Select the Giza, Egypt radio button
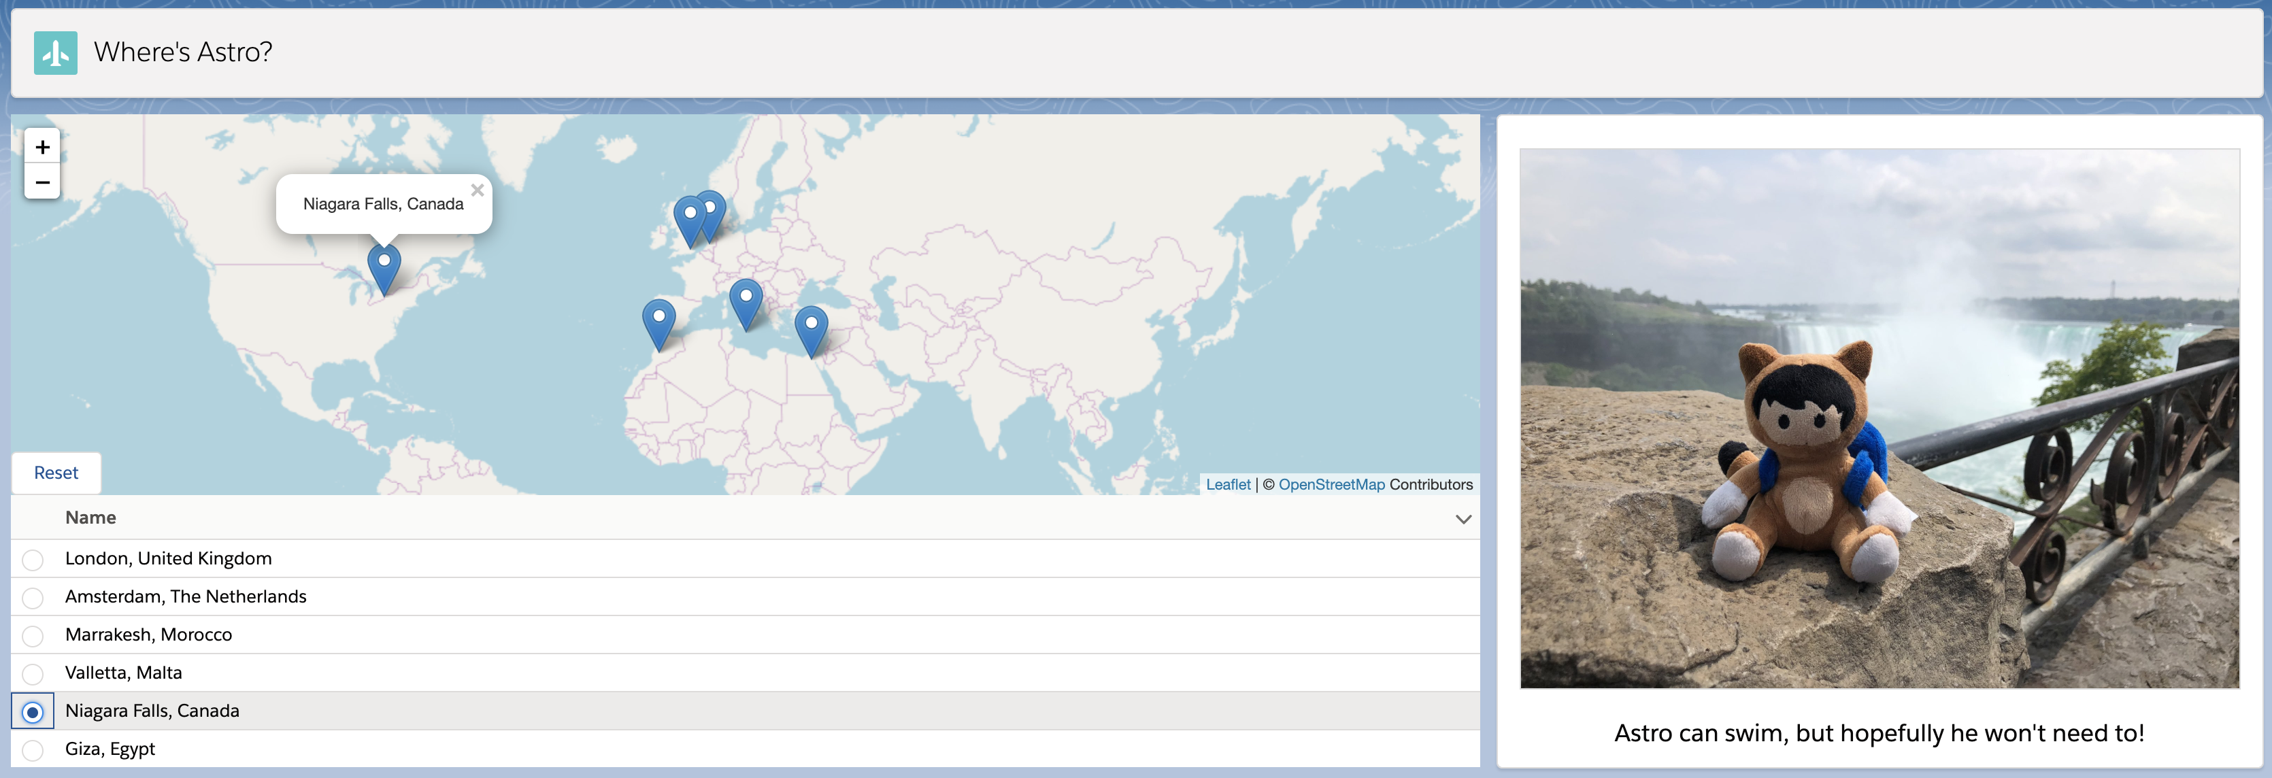 pos(33,749)
